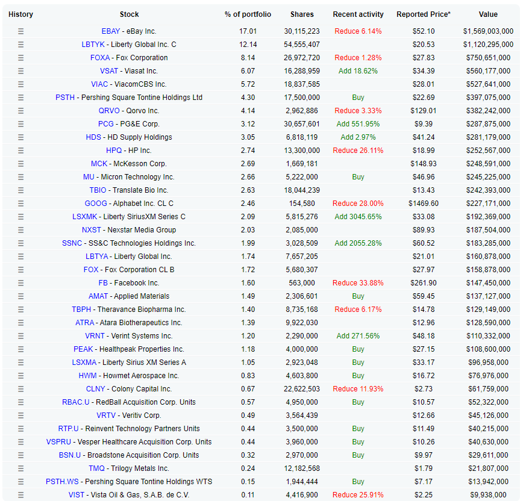Open history icon for Nexstar Media Group
Image resolution: width=529 pixels, height=501 pixels.
click(x=21, y=230)
